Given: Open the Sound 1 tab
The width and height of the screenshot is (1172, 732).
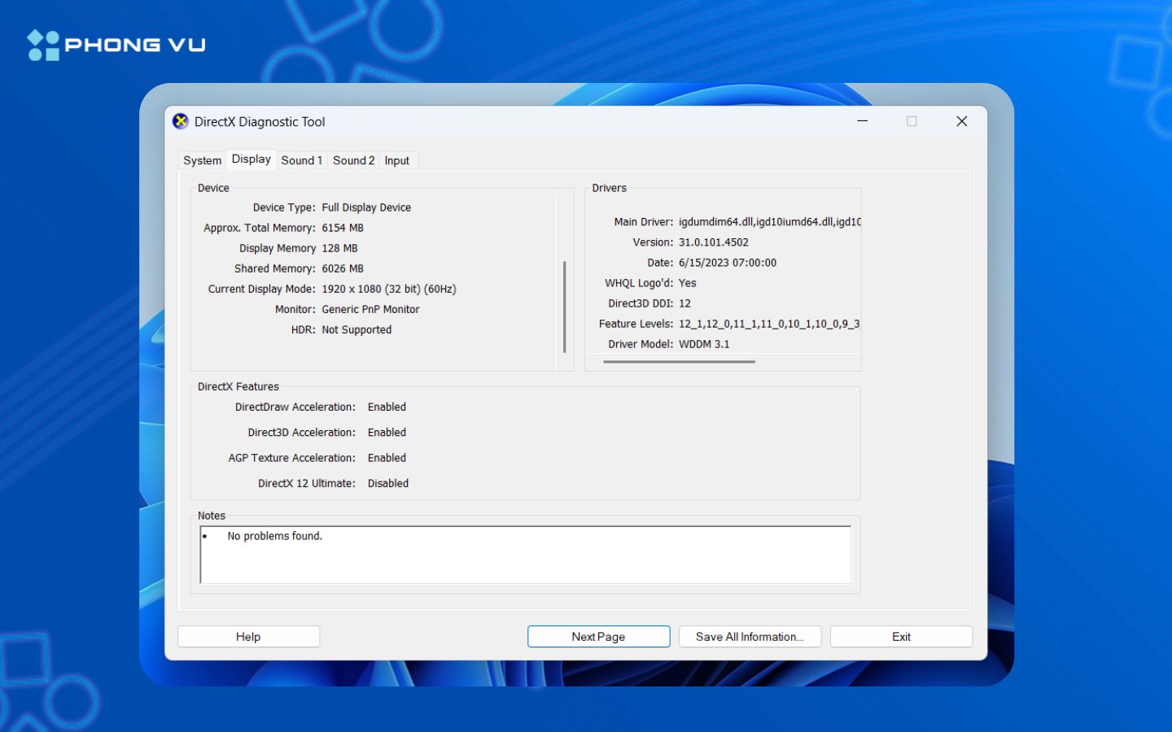Looking at the screenshot, I should click(301, 160).
